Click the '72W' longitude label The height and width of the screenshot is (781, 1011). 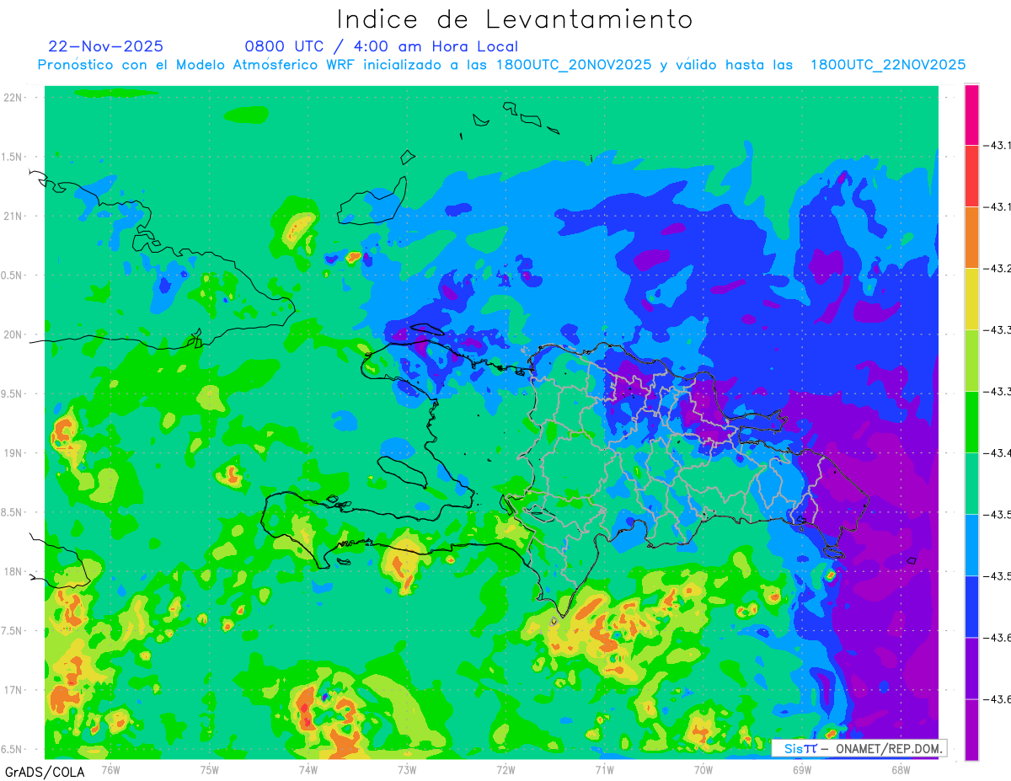[505, 769]
